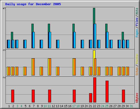Click day label '28' on the x-axis
This screenshot has height=109, width=140.
[119, 106]
